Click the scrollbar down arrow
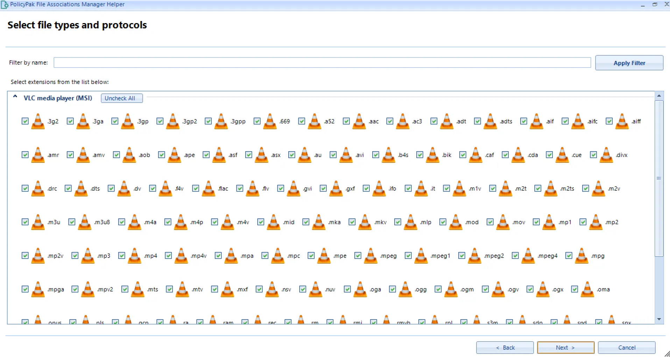This screenshot has width=670, height=357. pyautogui.click(x=659, y=319)
